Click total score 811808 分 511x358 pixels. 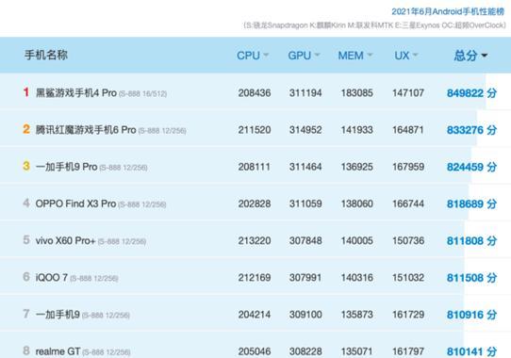coord(471,241)
